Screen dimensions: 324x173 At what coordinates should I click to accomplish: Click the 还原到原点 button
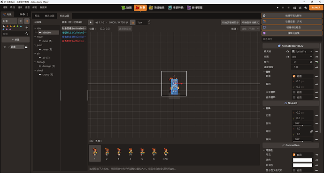coord(125,29)
